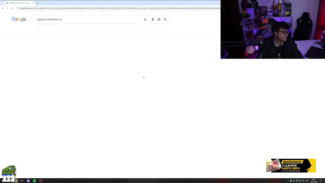
Task: Open the dark app icon next to Chrome
Action: tap(22, 181)
